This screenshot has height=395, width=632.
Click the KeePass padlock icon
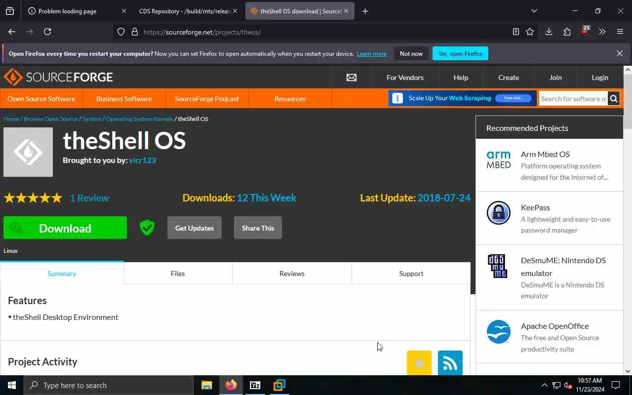click(499, 213)
